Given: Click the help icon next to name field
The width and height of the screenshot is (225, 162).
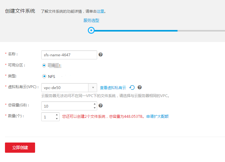Looking at the screenshot, I should [101, 54].
